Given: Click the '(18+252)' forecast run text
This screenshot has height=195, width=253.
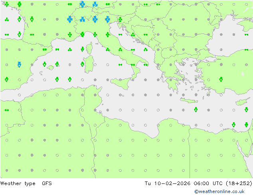Looking at the screenshot, I should coord(239,183).
